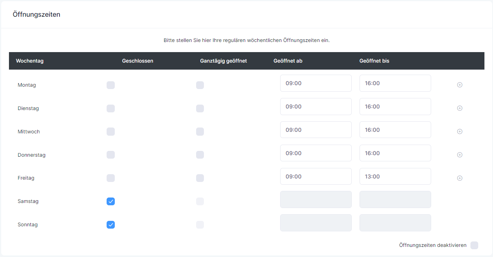Click Mittwoch's Geöffnet bis time field
This screenshot has width=493, height=257.
395,130
